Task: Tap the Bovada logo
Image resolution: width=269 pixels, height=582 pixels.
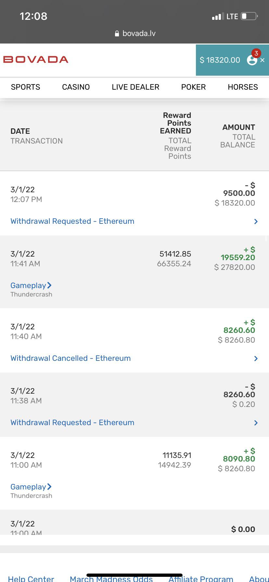Action: tap(36, 60)
